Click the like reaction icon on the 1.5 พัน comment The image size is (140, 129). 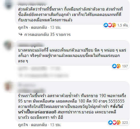pyautogui.click(x=106, y=25)
